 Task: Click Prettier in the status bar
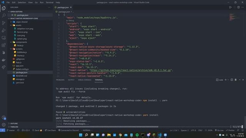(x=230, y=130)
